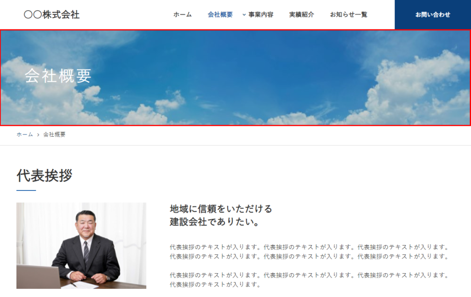Click the laptop in the representative photo
The image size is (471, 297).
coord(37,276)
